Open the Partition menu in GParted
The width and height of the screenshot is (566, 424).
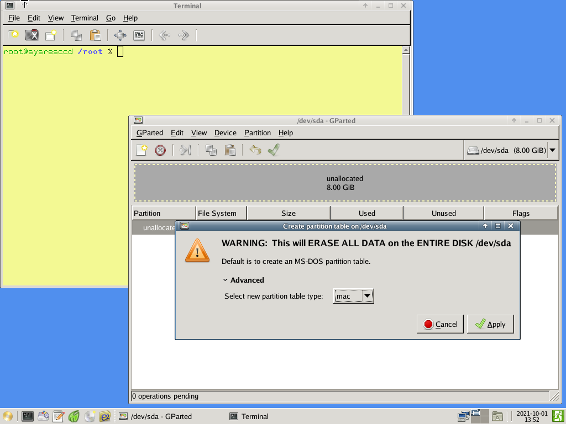(x=258, y=132)
